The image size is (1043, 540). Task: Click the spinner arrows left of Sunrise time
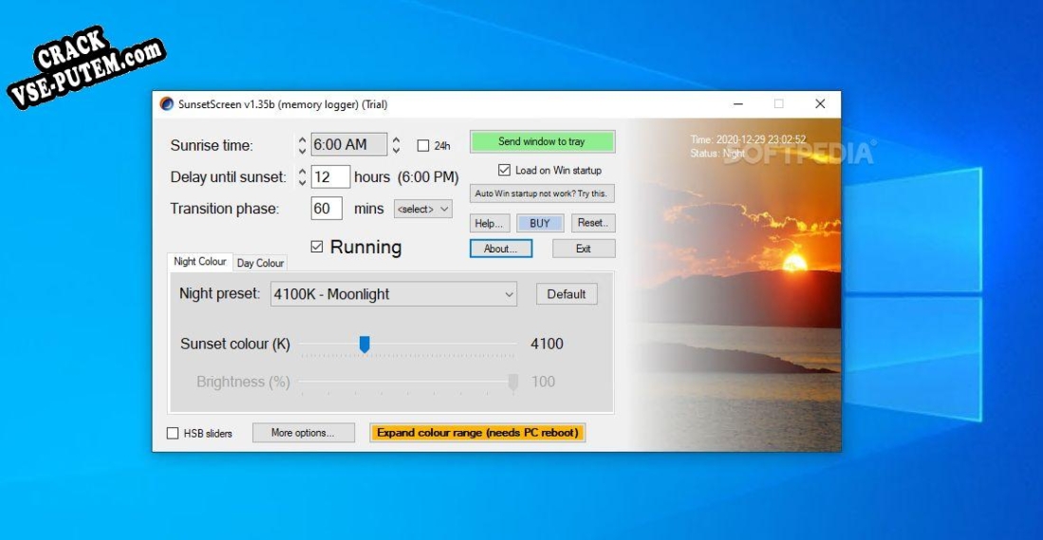tap(303, 145)
